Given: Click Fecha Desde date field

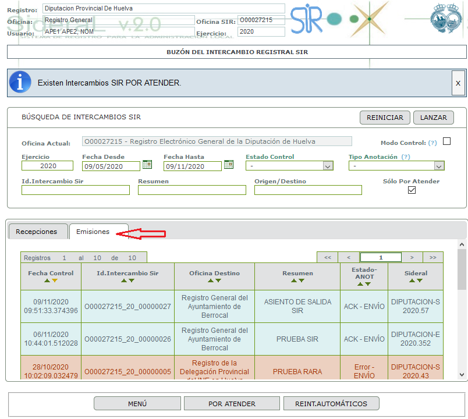Looking at the screenshot, I should (111, 166).
